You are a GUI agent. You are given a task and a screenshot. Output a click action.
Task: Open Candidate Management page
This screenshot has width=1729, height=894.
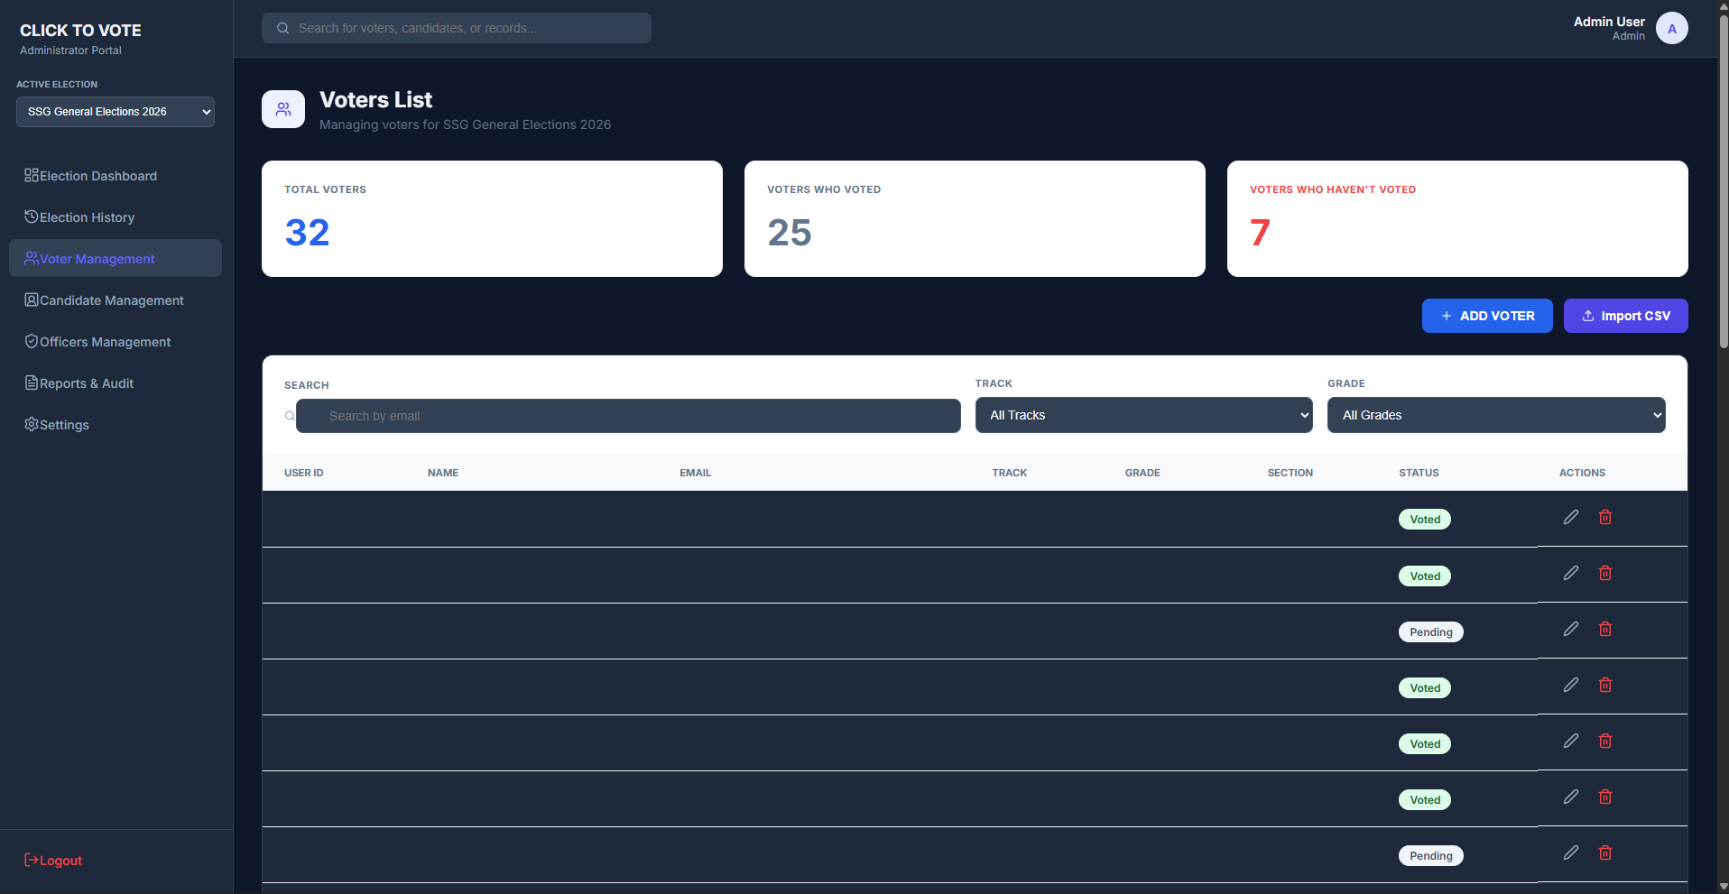(111, 300)
